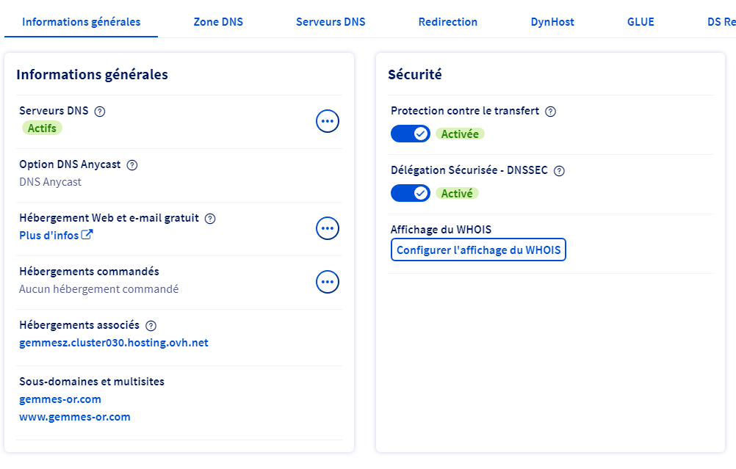Open the Serveurs DNS tab
Image resolution: width=736 pixels, height=469 pixels.
(331, 22)
